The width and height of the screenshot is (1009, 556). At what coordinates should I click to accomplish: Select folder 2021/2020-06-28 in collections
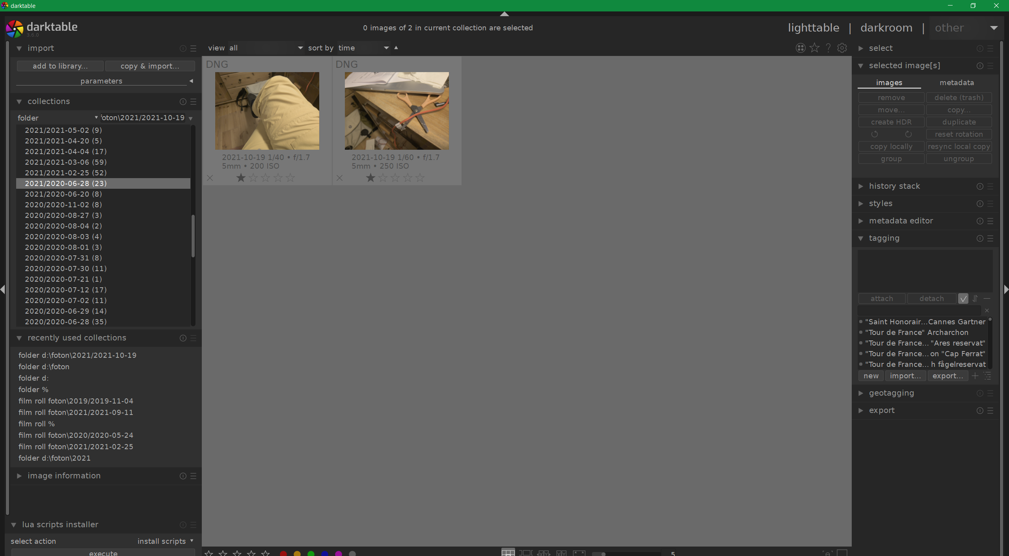pyautogui.click(x=65, y=183)
